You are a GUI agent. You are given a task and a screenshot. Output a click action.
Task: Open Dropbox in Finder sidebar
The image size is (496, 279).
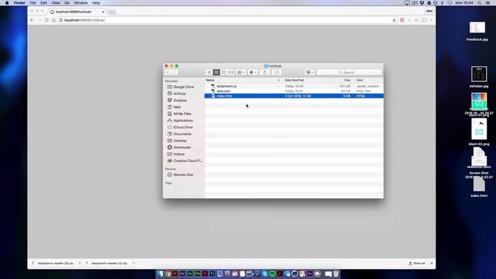180,100
